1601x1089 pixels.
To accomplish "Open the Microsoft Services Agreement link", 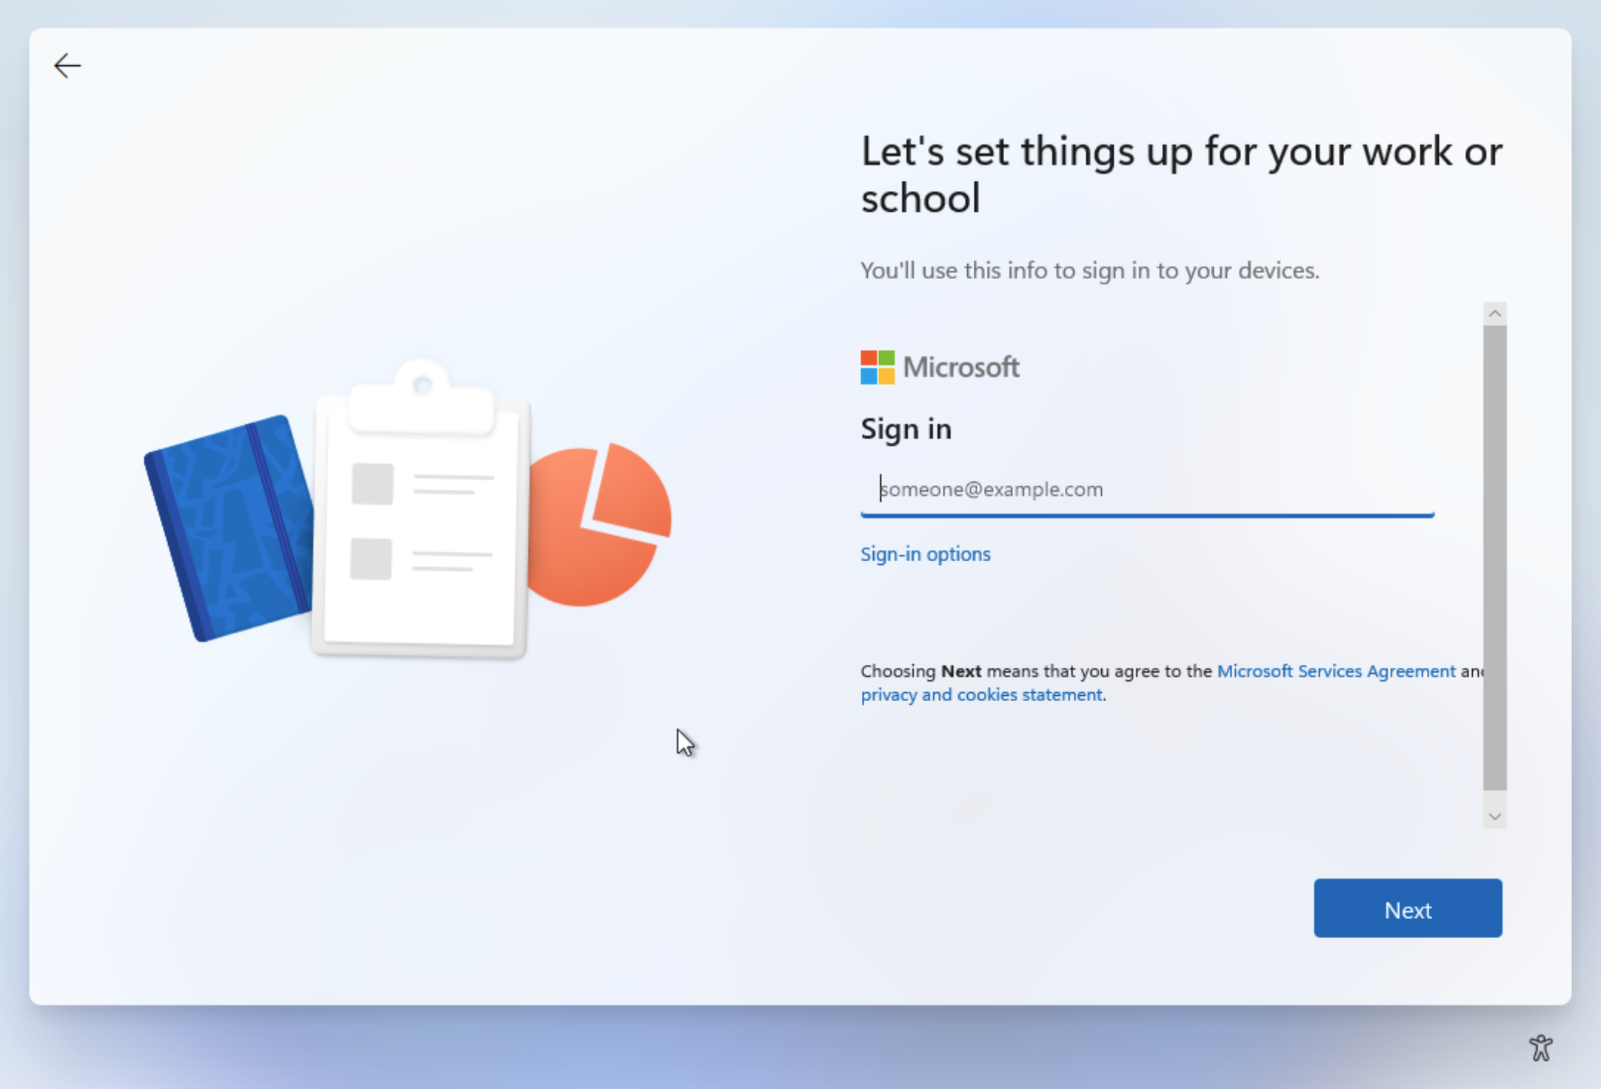I will pos(1336,671).
